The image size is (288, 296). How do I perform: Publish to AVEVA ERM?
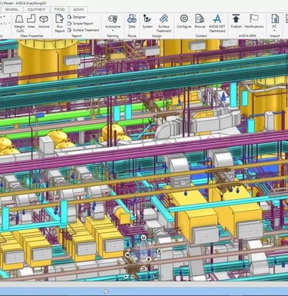click(236, 22)
